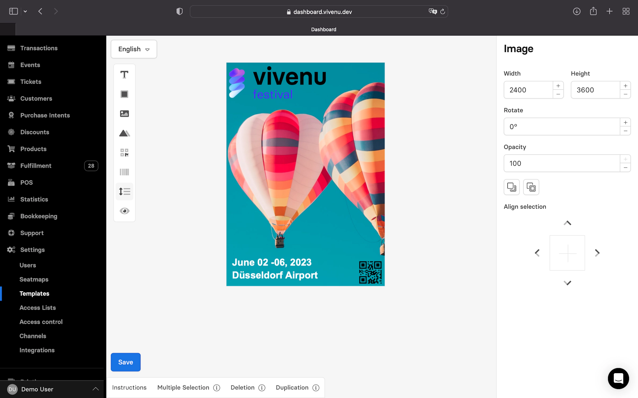Add a QR code element
638x398 pixels.
click(124, 153)
